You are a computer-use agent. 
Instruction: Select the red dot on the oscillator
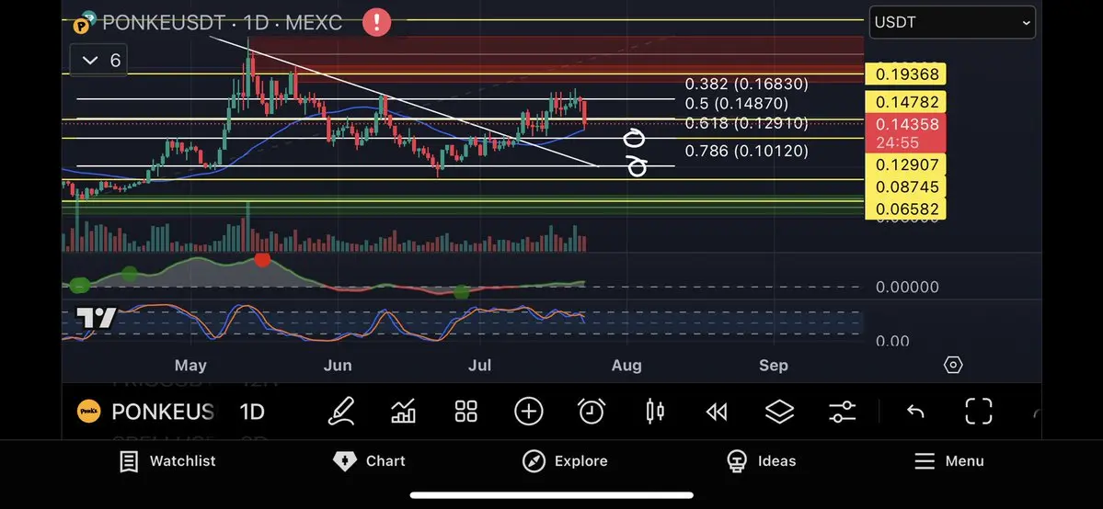click(x=262, y=260)
